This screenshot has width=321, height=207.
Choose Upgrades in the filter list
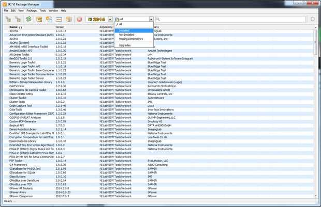[x=134, y=45]
